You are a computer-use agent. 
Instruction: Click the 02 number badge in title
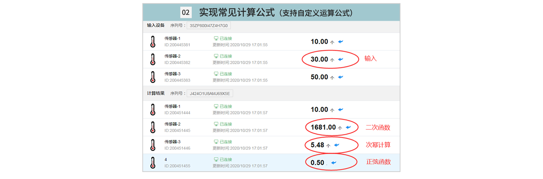coord(186,13)
